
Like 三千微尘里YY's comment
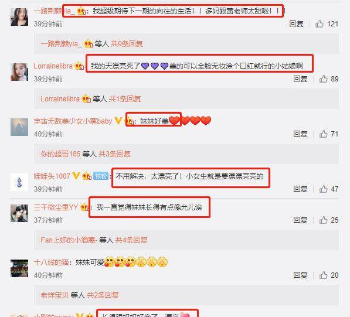(x=323, y=220)
